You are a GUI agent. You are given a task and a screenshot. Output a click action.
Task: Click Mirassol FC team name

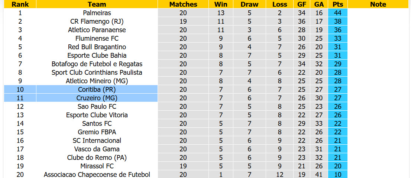97,166
